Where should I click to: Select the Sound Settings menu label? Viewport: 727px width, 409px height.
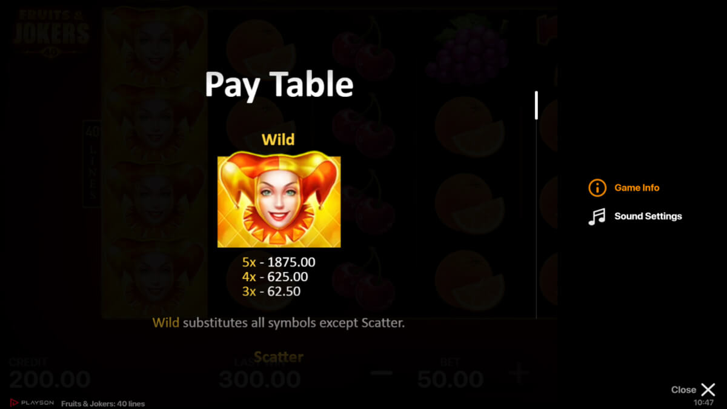(648, 216)
